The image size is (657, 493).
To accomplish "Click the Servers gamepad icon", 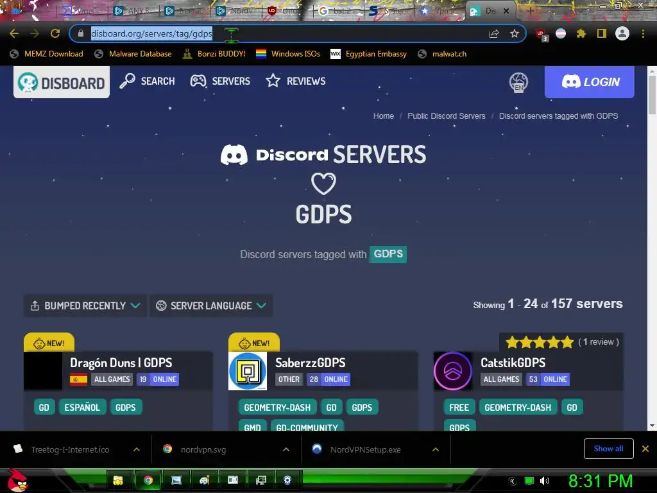I will (x=198, y=81).
